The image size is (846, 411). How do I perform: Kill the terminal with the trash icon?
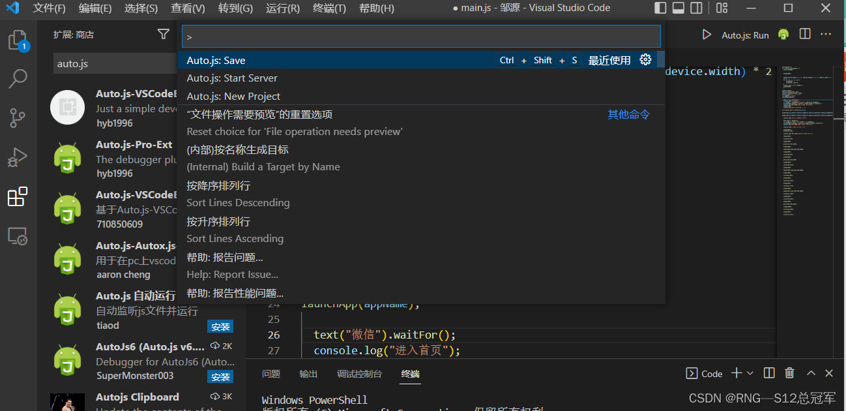[x=789, y=373]
